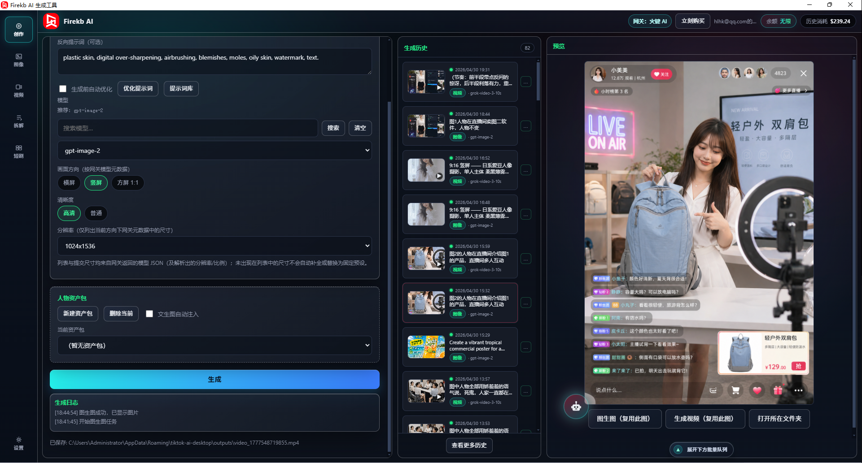Image resolution: width=862 pixels, height=463 pixels.
Task: Click the 搜索模型 search input field
Action: [x=188, y=128]
